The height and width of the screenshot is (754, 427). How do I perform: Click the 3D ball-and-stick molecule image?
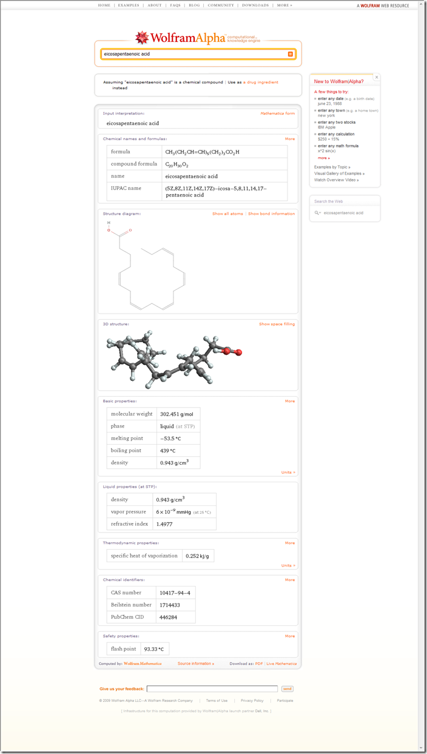[174, 359]
